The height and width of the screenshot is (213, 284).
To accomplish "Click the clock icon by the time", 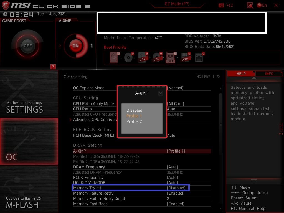I will (5, 14).
